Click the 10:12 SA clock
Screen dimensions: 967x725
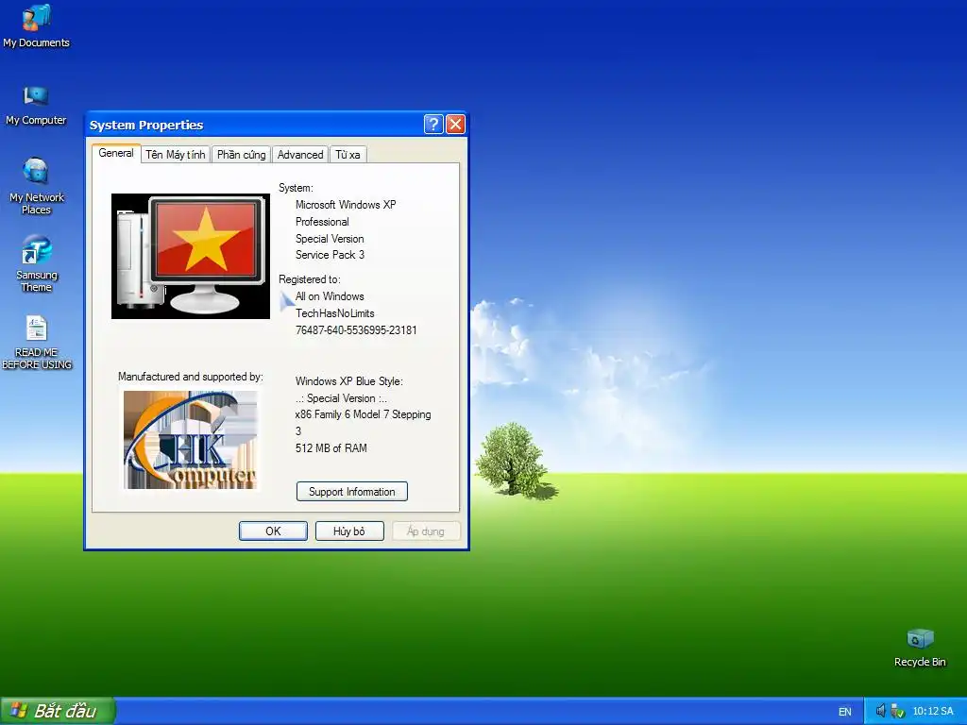click(932, 711)
